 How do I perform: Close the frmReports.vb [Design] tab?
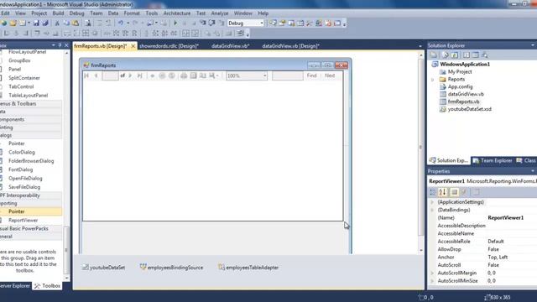point(133,46)
